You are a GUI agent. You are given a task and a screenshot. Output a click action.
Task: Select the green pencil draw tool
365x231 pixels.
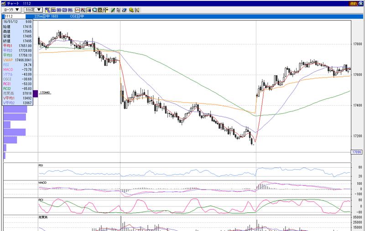tap(113, 10)
